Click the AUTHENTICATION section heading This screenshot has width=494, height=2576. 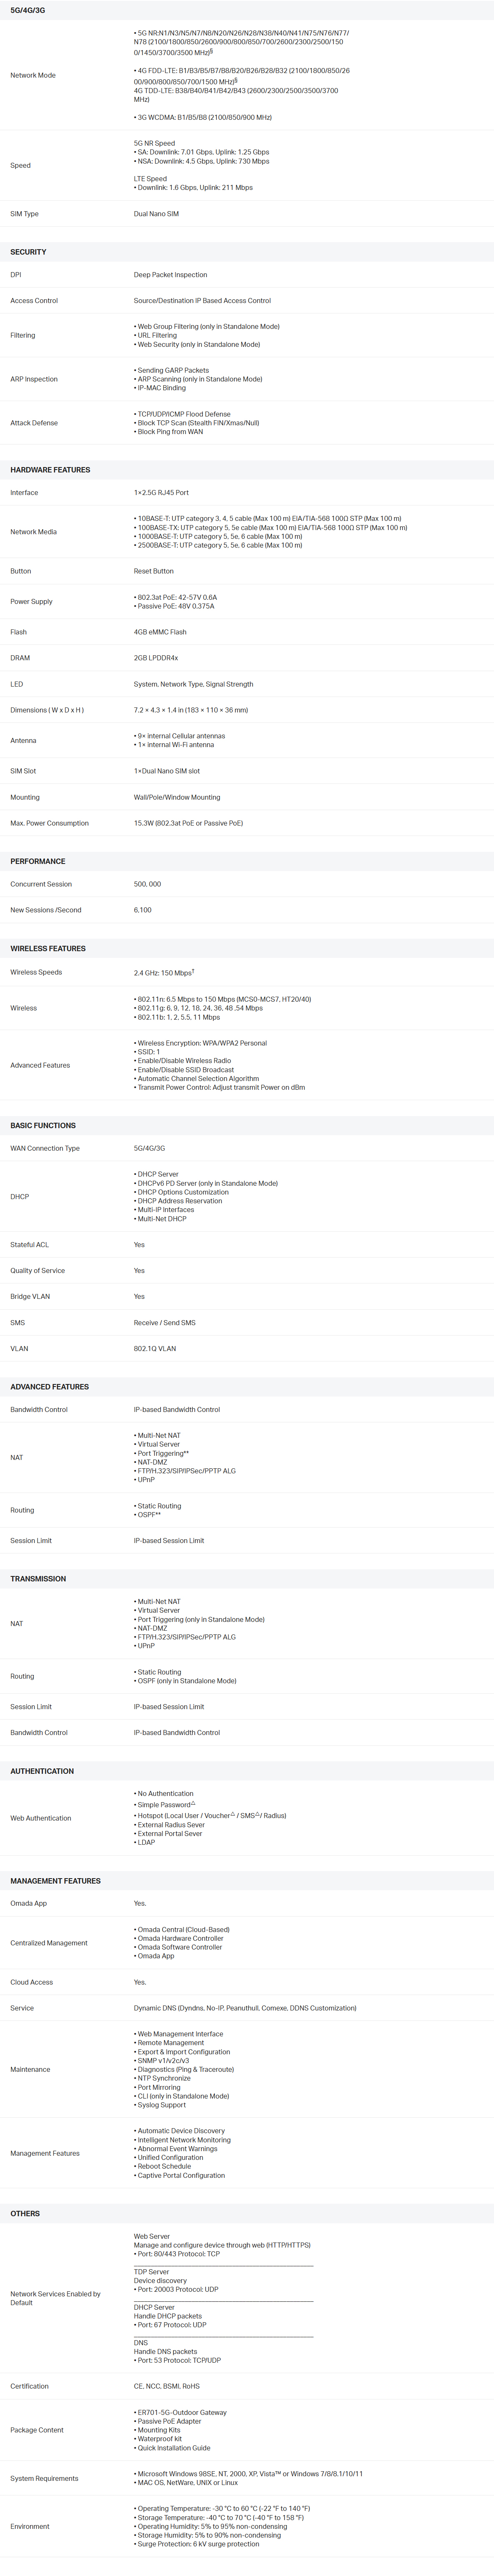coord(42,1770)
